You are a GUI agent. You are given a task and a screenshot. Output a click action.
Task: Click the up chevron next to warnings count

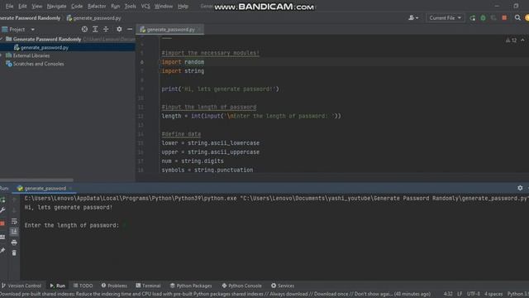[522, 41]
